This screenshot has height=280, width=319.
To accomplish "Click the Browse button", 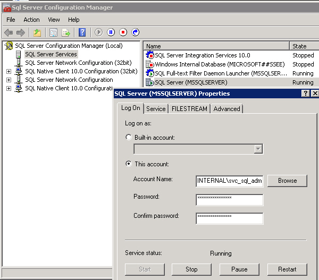I will [287, 181].
